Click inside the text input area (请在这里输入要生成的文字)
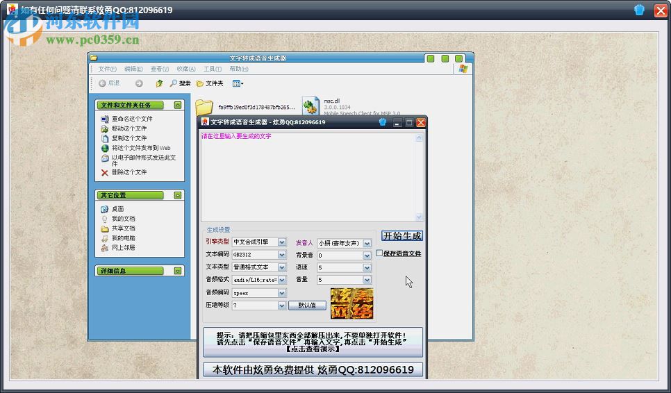Screen dimensions: 671x393 click(x=308, y=177)
